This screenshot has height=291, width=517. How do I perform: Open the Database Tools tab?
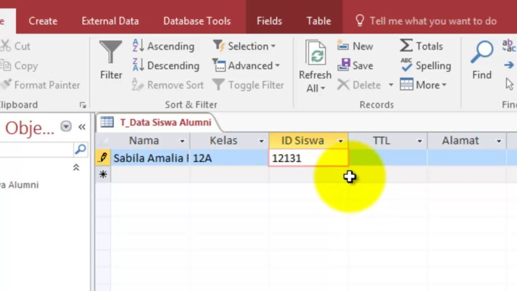(x=196, y=21)
